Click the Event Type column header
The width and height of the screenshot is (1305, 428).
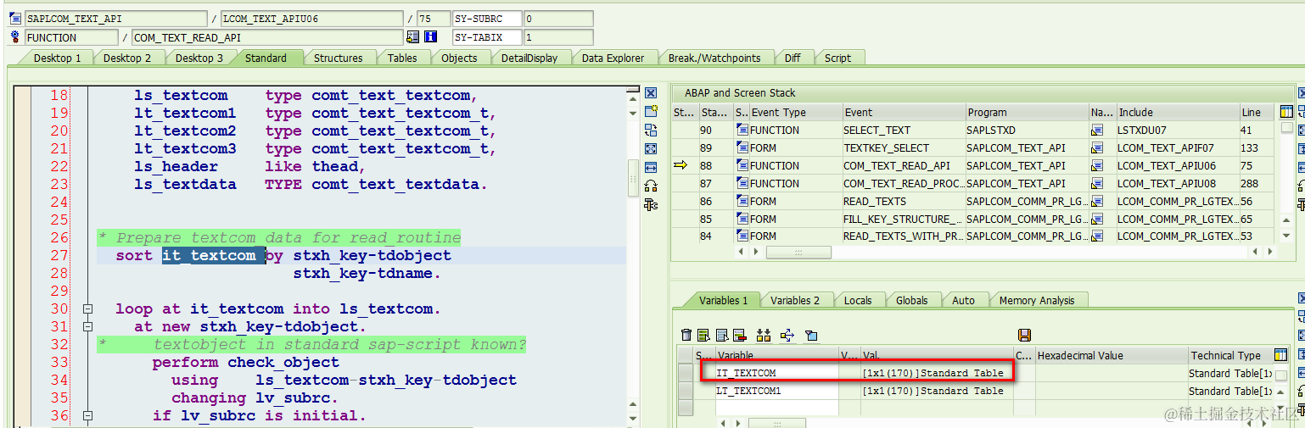click(795, 112)
